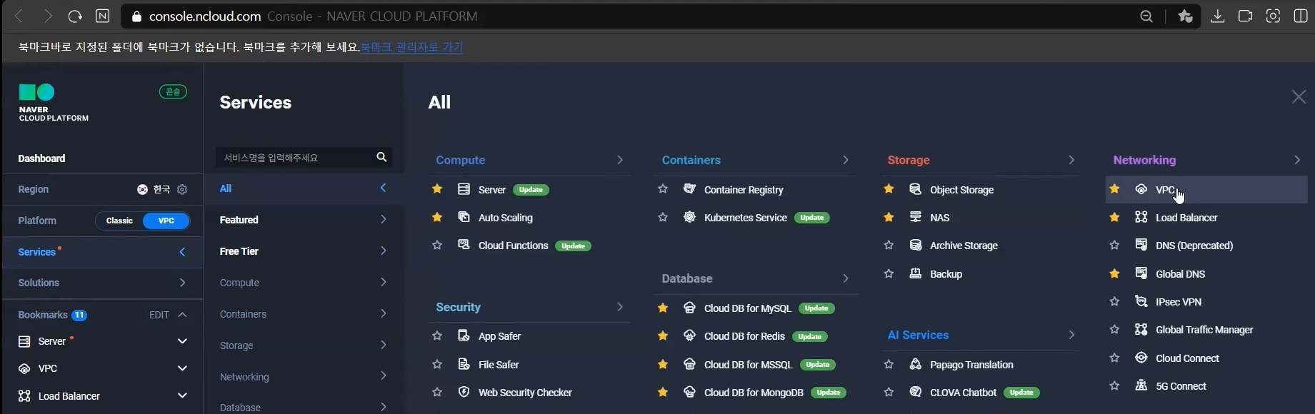Open the Auto Scaling service icon
This screenshot has height=414, width=1315.
click(x=464, y=217)
